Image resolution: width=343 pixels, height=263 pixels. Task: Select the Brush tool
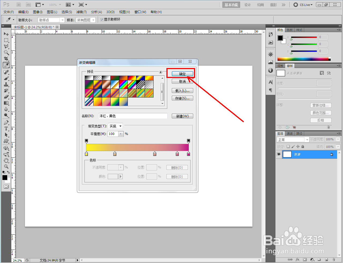tap(6, 78)
